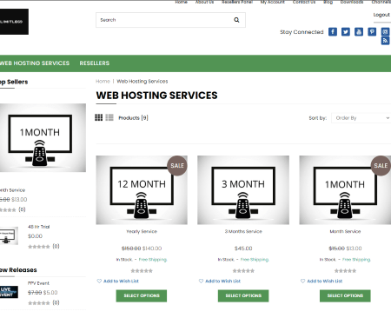Go to Home breadcrumb
Screen dimensions: 391x318
tap(103, 82)
